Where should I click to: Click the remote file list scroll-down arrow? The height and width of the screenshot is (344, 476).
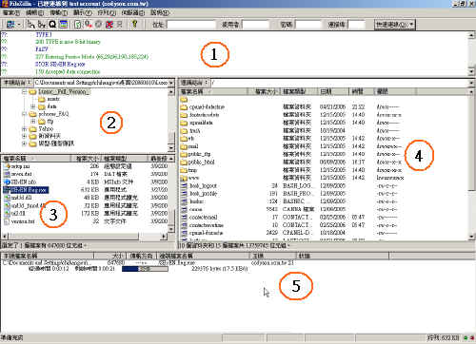pos(471,237)
